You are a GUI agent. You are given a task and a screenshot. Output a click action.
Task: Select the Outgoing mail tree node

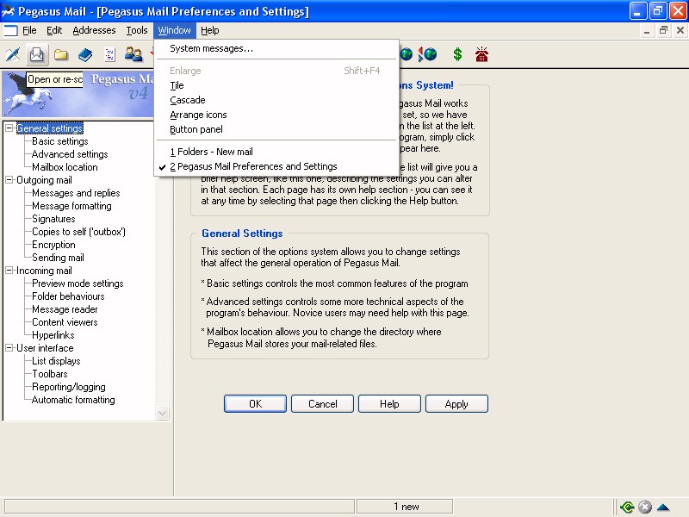44,180
